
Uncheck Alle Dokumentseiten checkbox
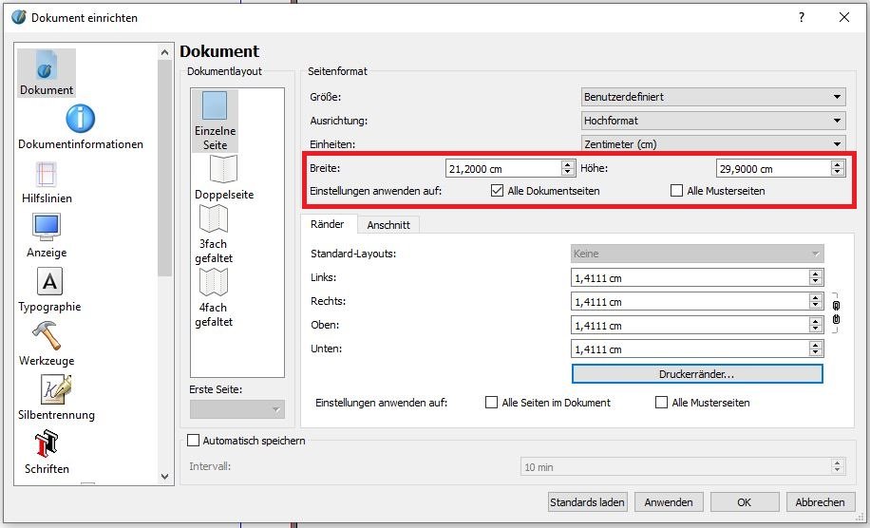497,191
